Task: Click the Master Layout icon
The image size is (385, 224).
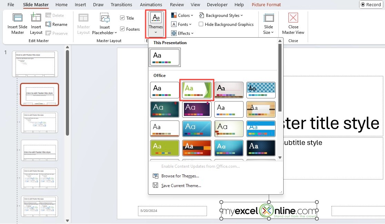Action: click(83, 18)
